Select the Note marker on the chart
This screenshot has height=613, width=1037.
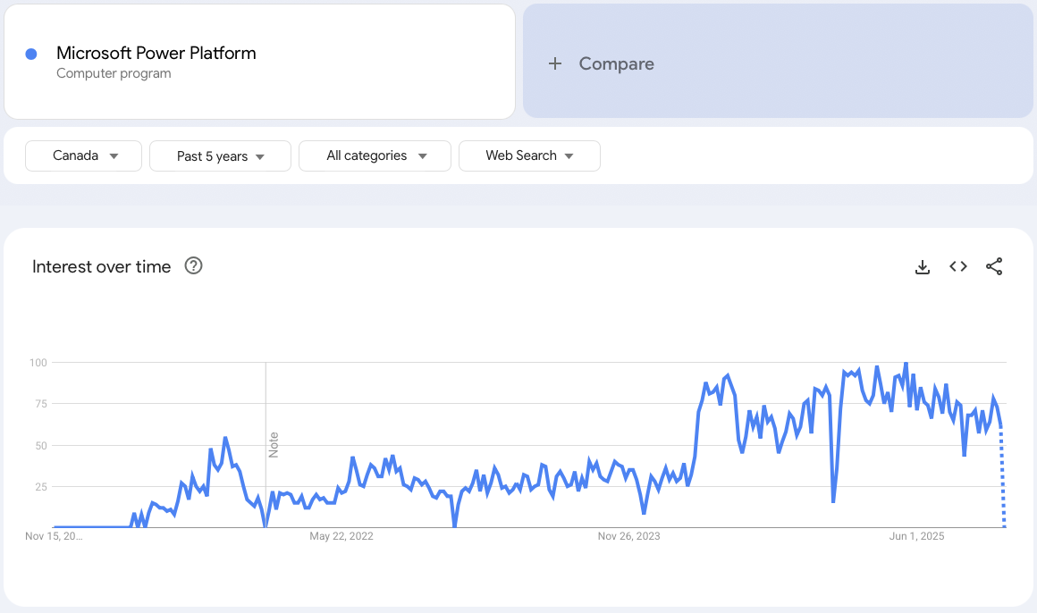[274, 444]
